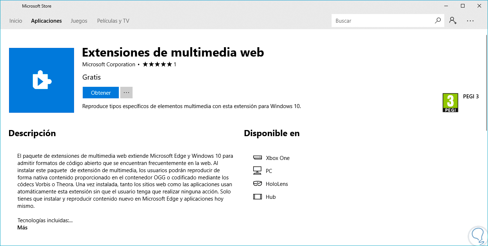
Task: Click the PEGI 3 rating badge
Action: pos(450,103)
